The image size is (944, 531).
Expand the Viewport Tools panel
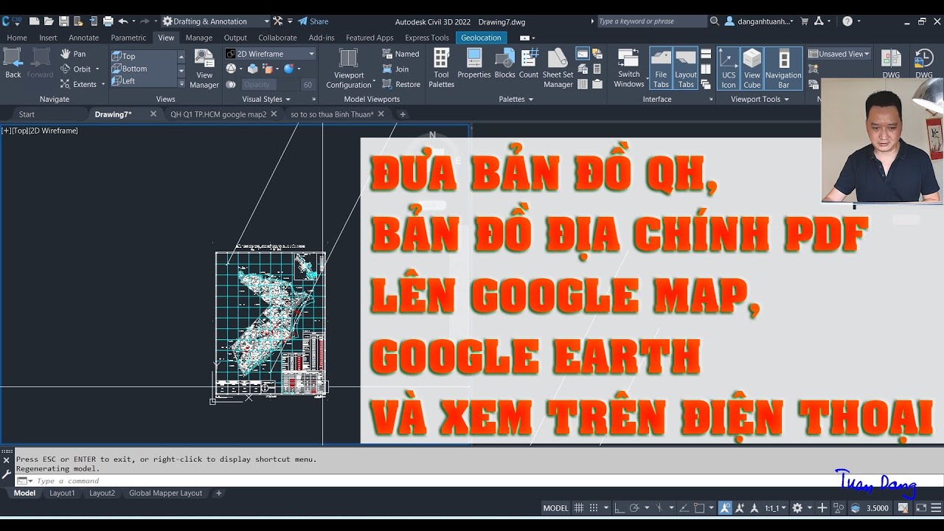click(760, 99)
